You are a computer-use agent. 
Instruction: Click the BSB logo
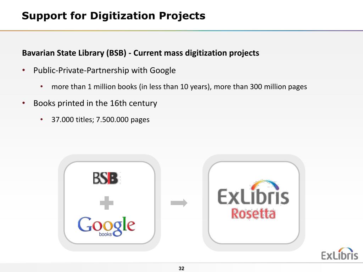pyautogui.click(x=106, y=178)
